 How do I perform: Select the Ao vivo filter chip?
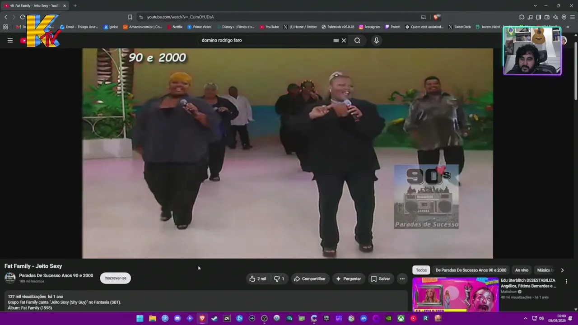click(522, 270)
